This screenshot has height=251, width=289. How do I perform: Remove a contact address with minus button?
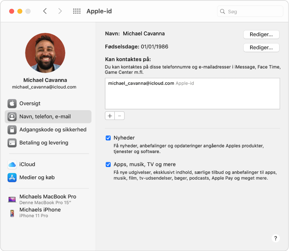(119, 116)
